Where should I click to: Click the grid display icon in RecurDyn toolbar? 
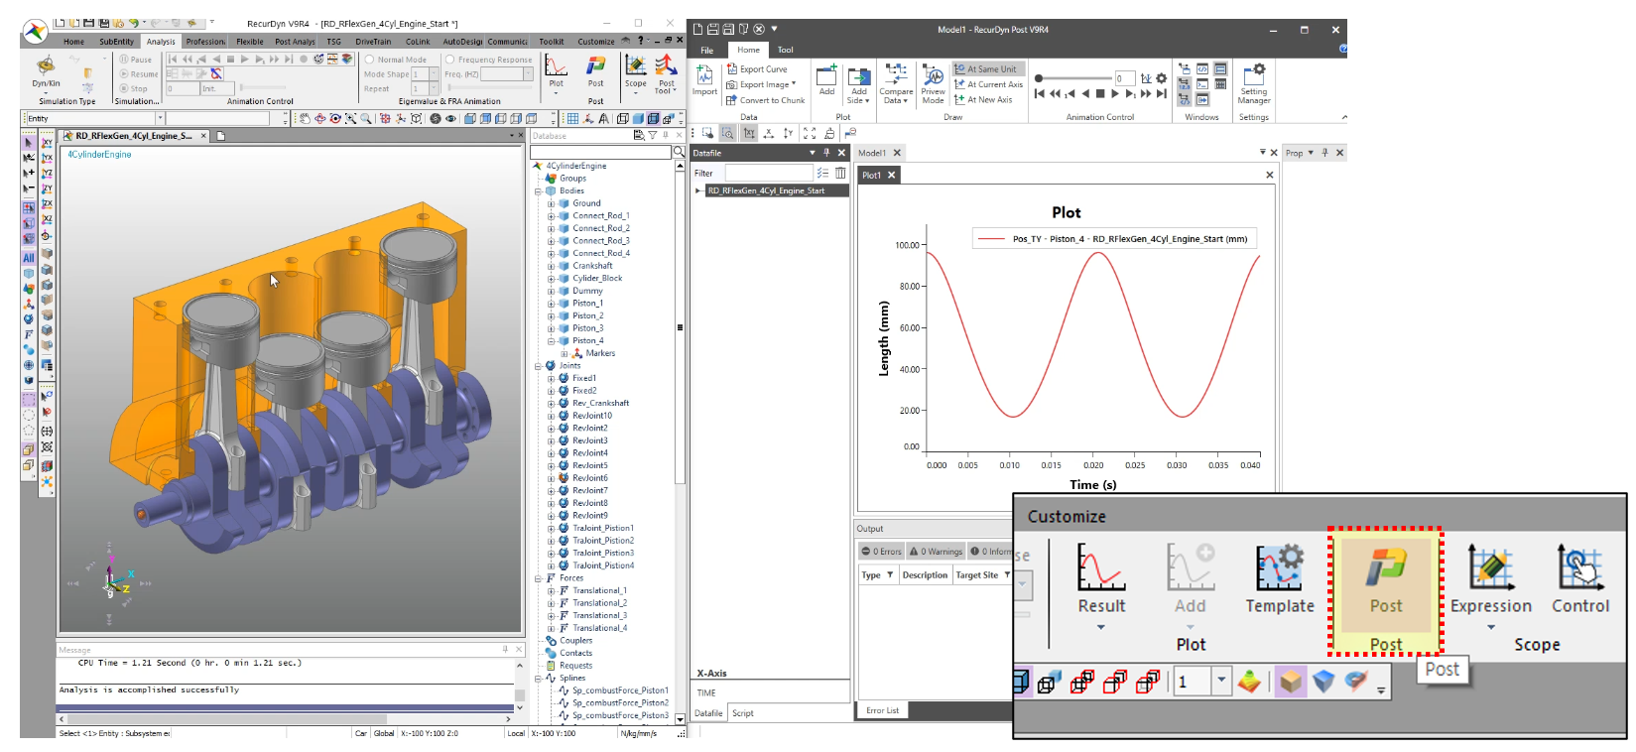[572, 118]
